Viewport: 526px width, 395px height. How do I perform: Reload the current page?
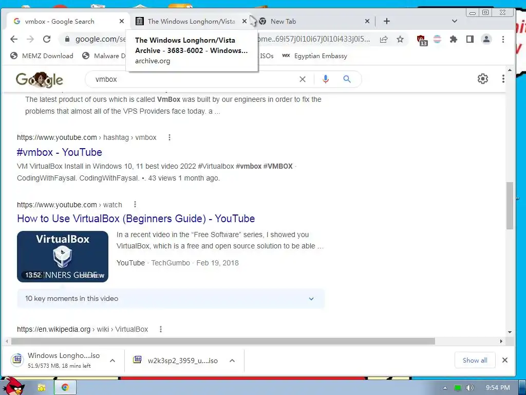coord(47,39)
